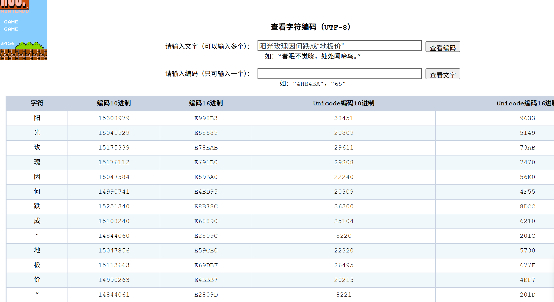Select the character cell 跌
554x302 pixels.
point(37,206)
